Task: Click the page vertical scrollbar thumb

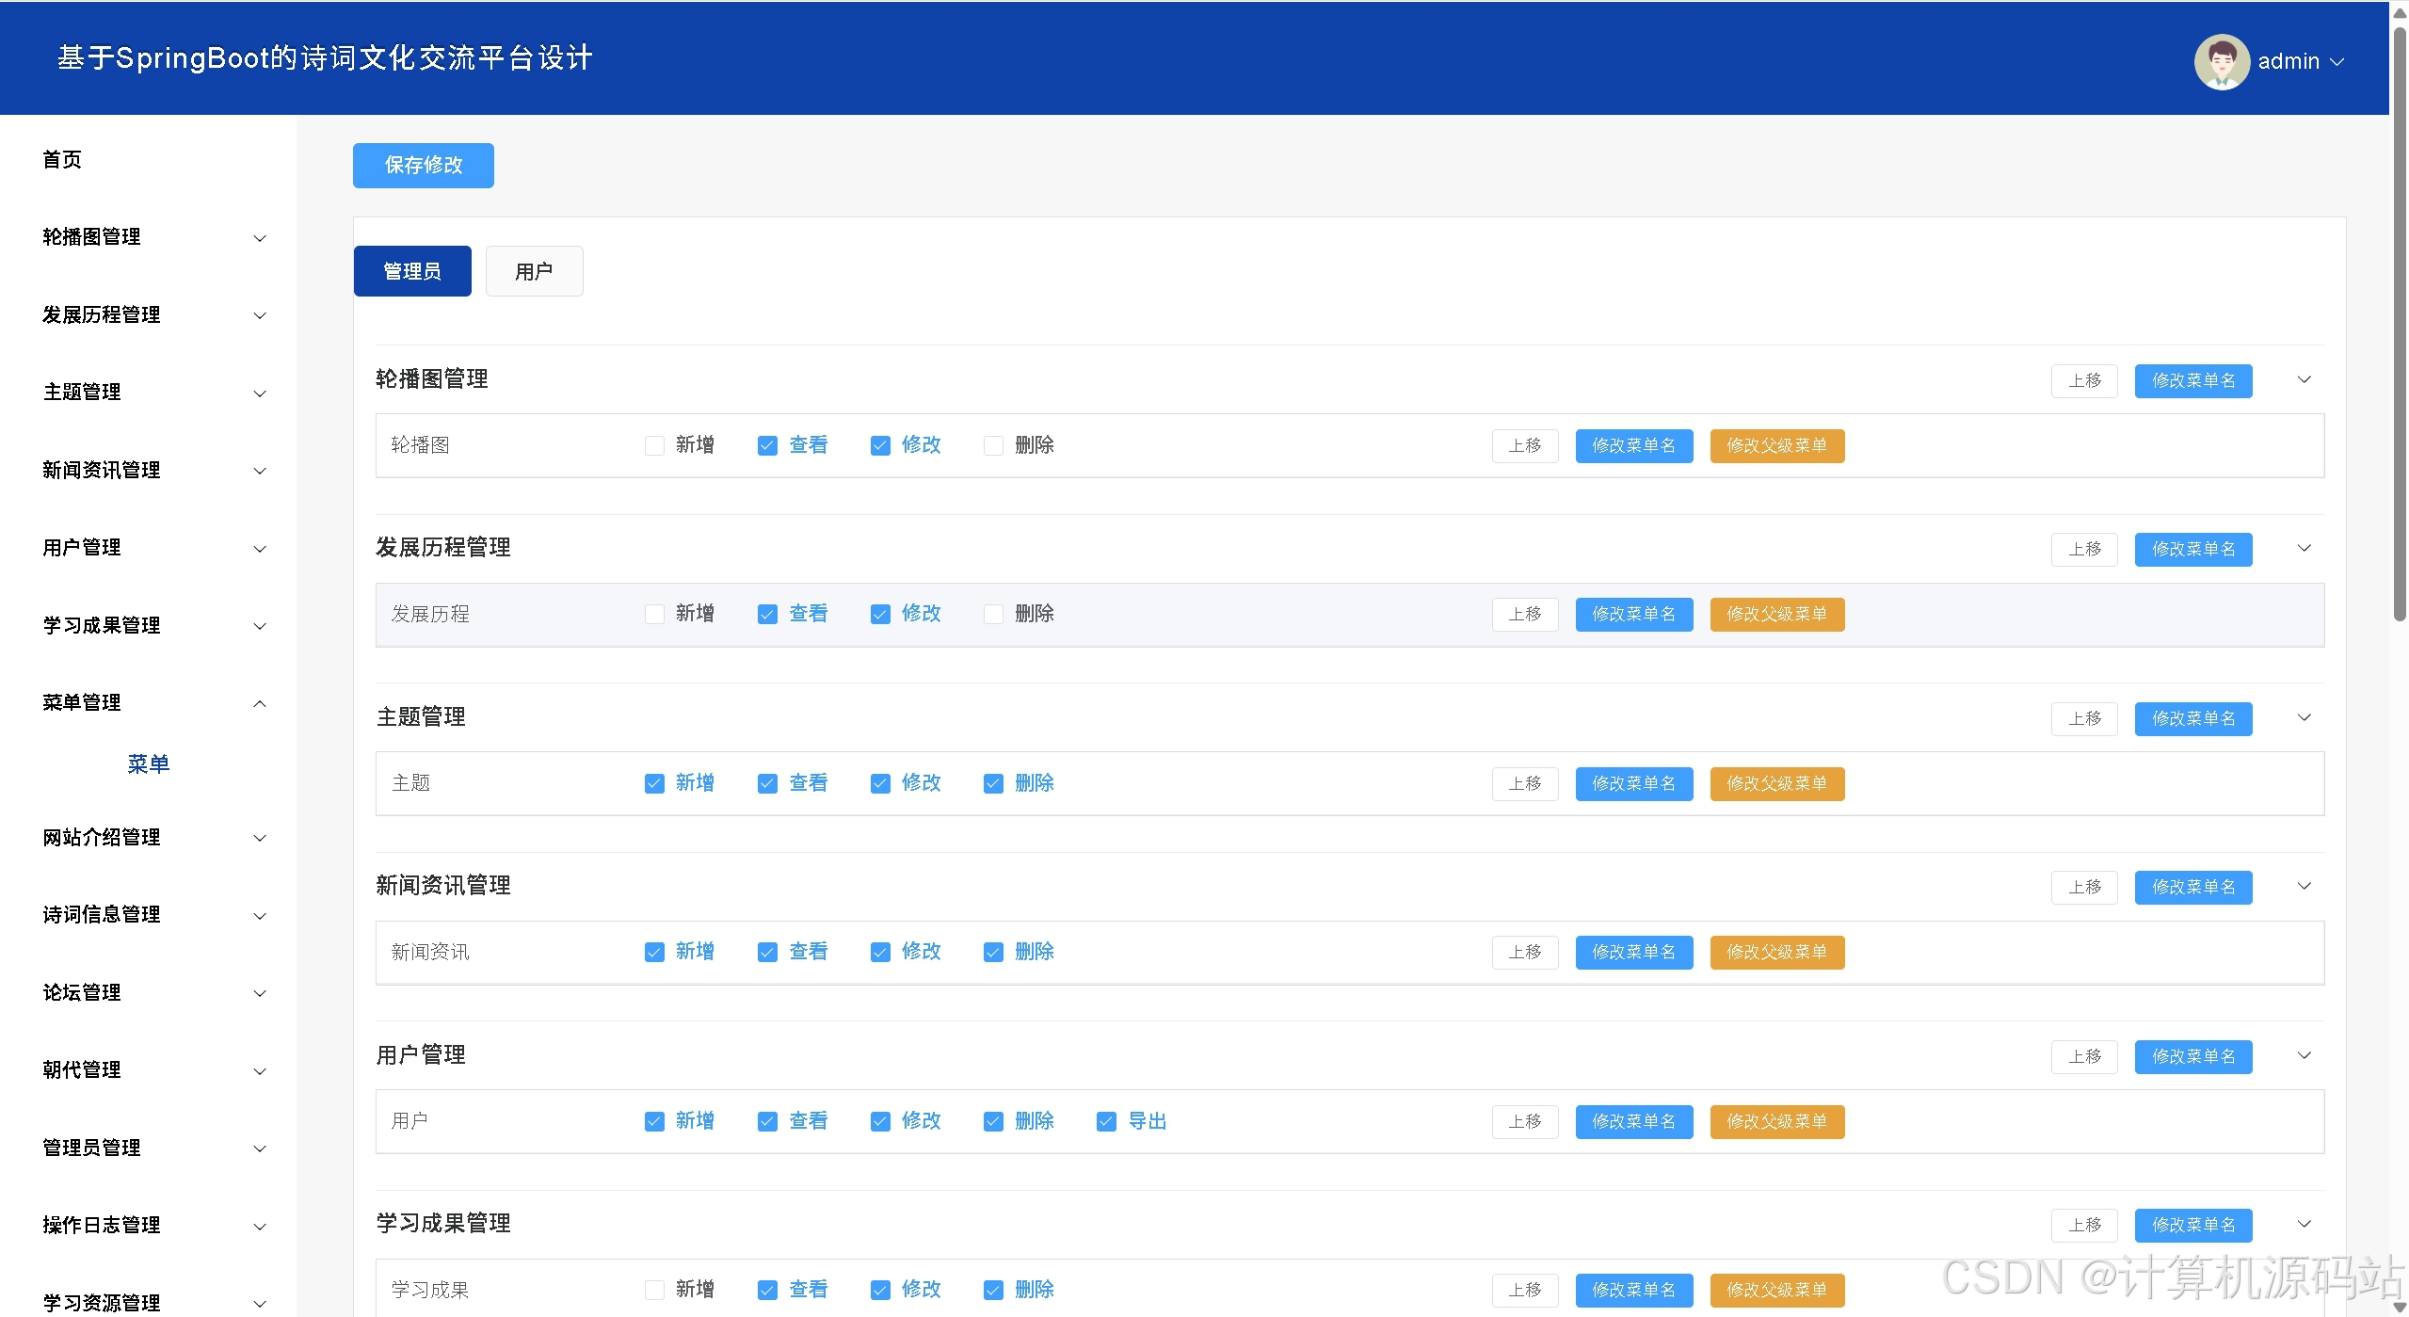Action: [2400, 324]
